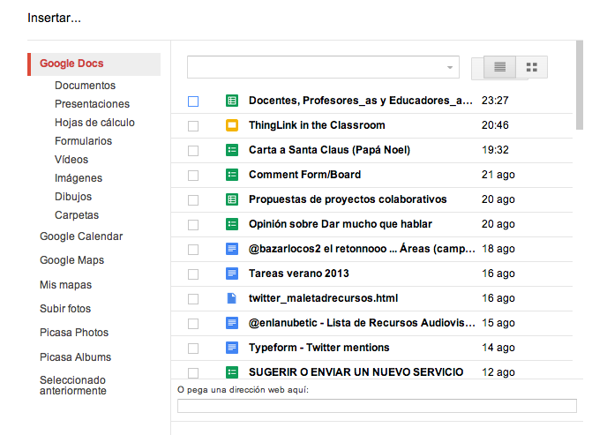Select checkbox for twitter_maletadrecursos.html
This screenshot has height=435, width=592.
(193, 299)
